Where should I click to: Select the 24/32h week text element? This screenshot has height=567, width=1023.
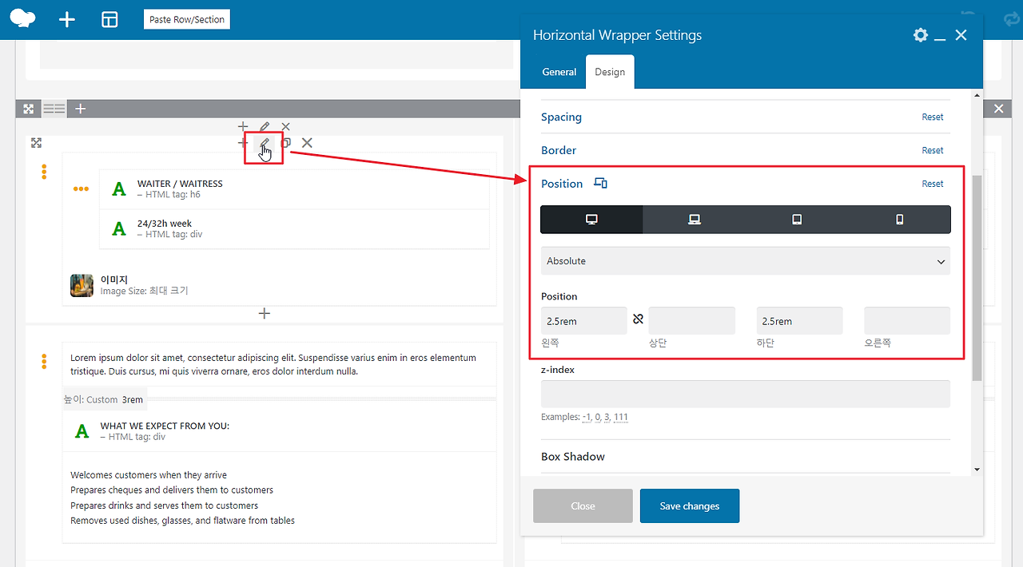(x=294, y=229)
